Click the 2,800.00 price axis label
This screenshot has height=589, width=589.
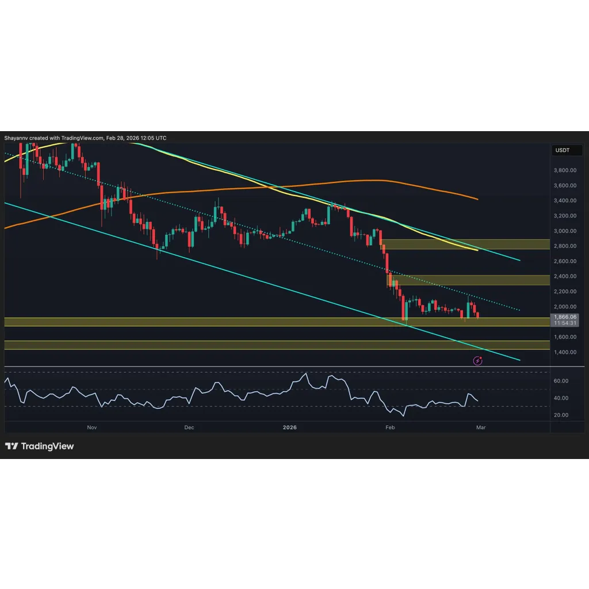click(565, 246)
